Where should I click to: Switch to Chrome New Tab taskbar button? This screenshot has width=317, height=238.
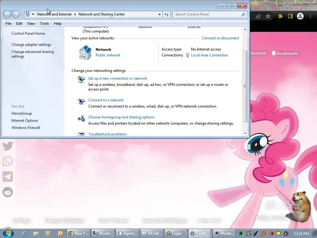78,233
